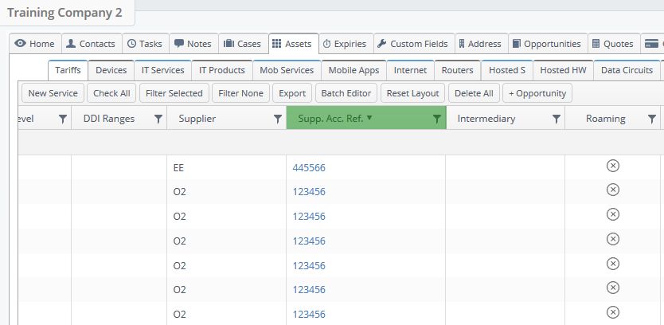Viewport: 664px width, 325px height.
Task: Click the Filter Selected button
Action: (174, 93)
